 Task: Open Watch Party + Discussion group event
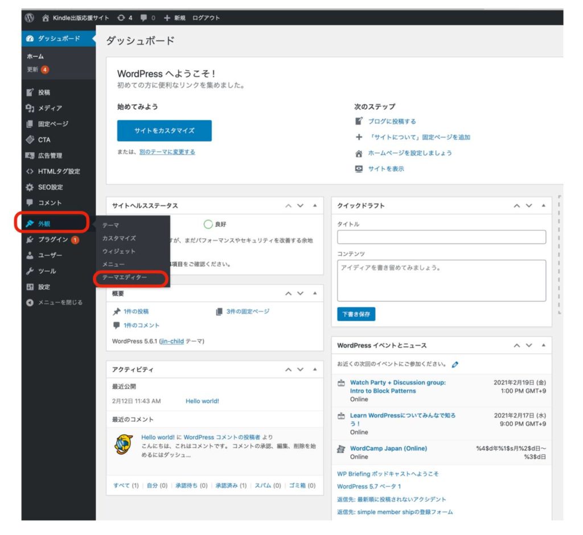pos(398,387)
